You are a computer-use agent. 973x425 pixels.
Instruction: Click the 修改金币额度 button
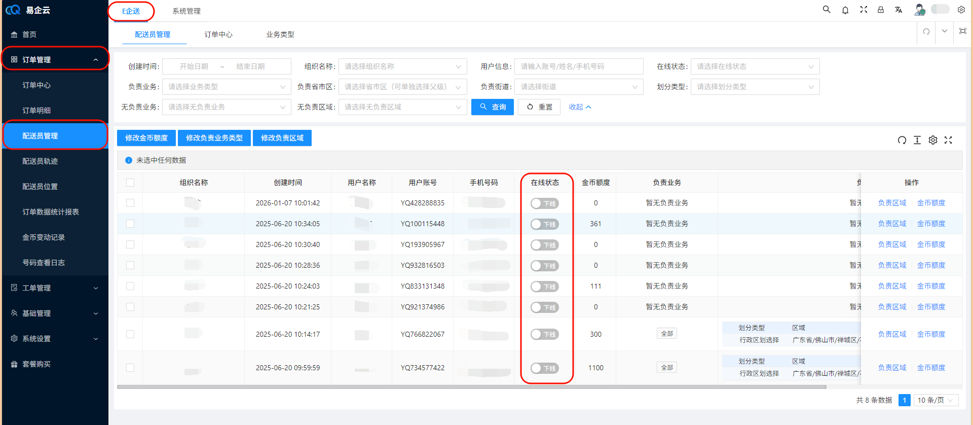tap(146, 138)
